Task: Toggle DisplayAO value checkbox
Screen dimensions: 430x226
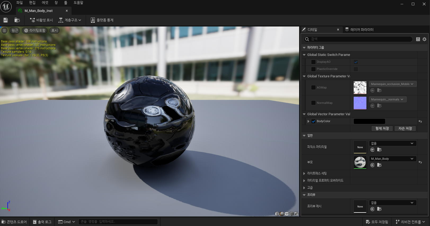Action: [x=356, y=62]
